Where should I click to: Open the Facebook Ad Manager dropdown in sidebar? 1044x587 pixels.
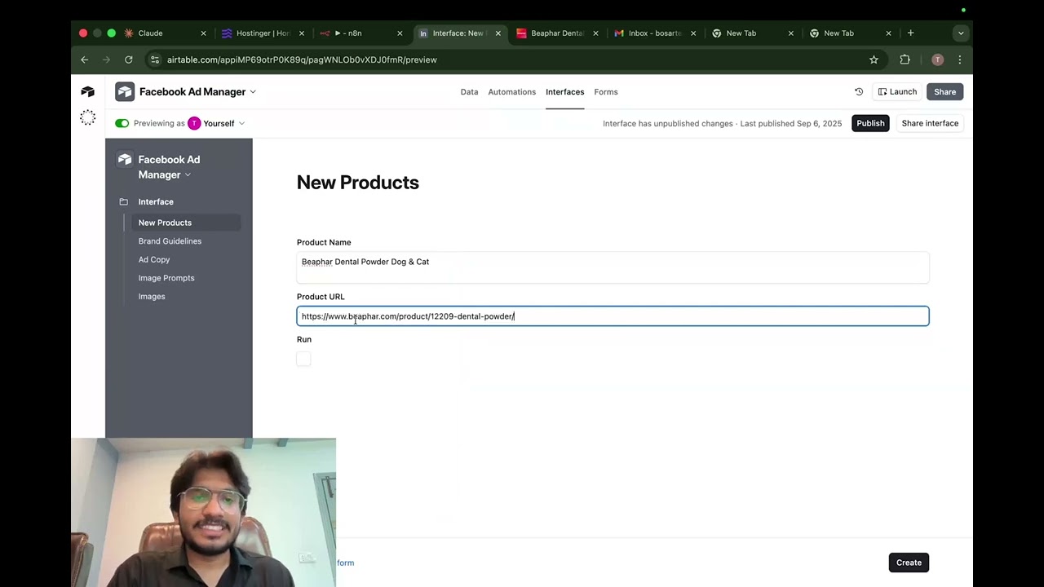pos(187,174)
